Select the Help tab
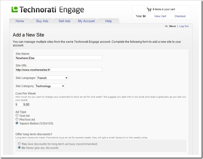 pyautogui.click(x=108, y=21)
